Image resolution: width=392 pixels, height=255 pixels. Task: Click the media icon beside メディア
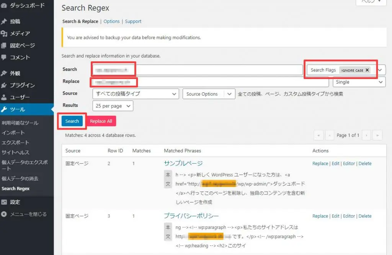(4, 34)
